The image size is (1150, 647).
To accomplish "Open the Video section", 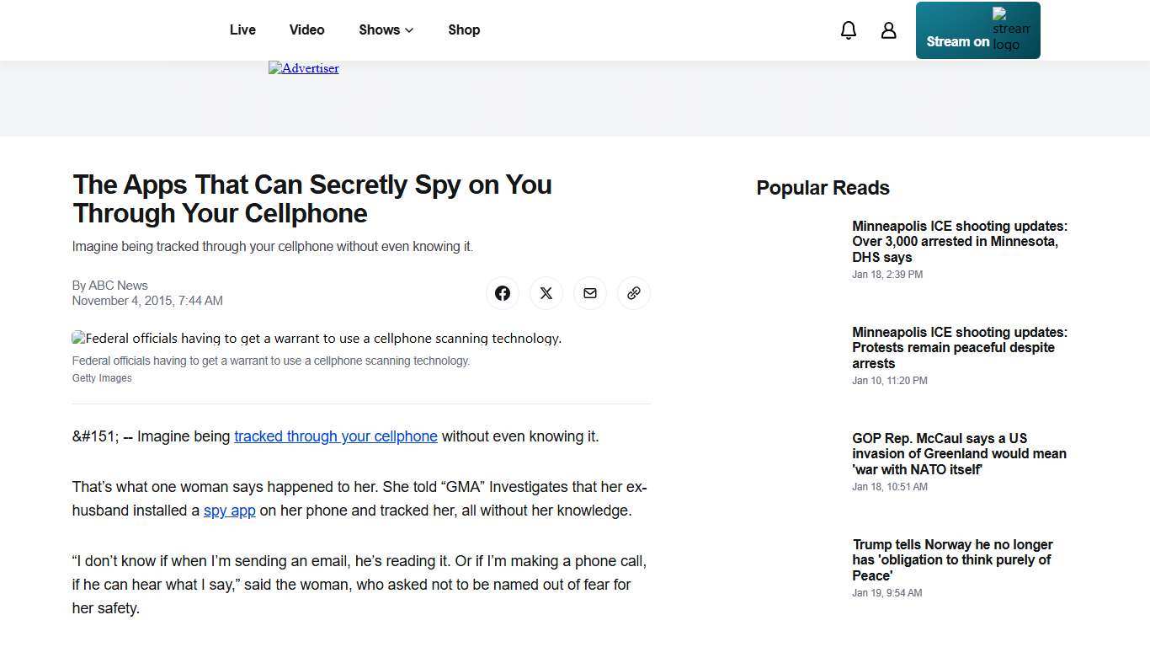I will [x=306, y=29].
